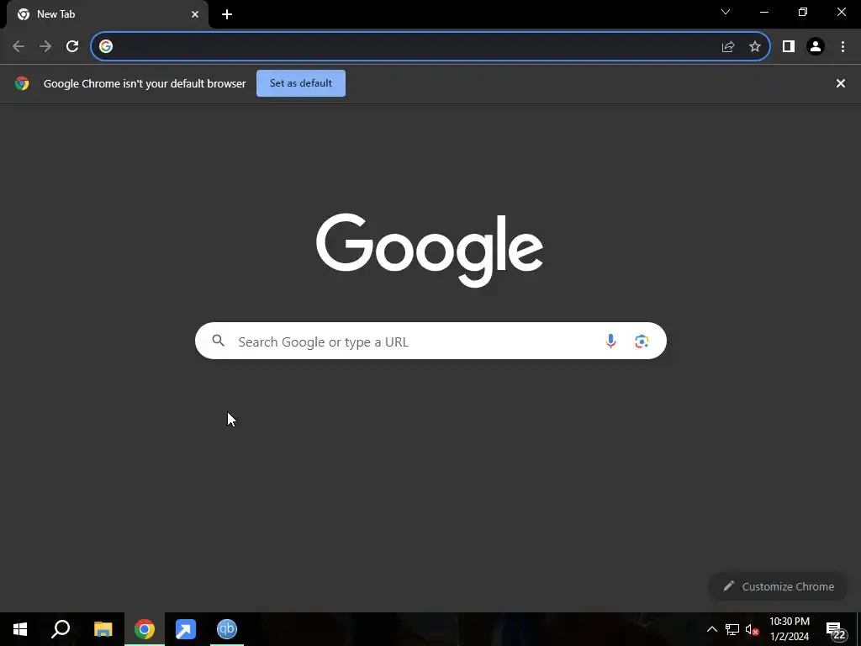
Task: Click the browser back arrow
Action: pos(18,47)
